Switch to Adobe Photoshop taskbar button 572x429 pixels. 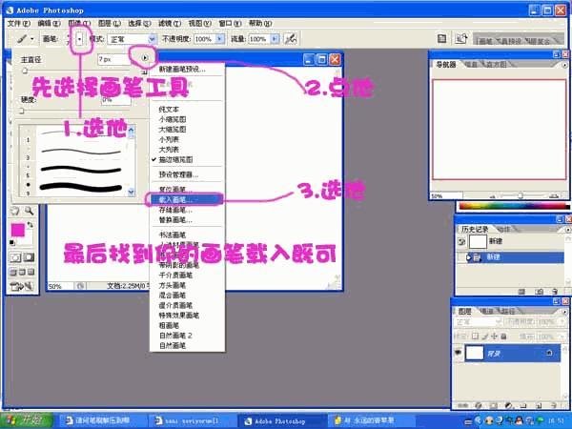tap(281, 421)
